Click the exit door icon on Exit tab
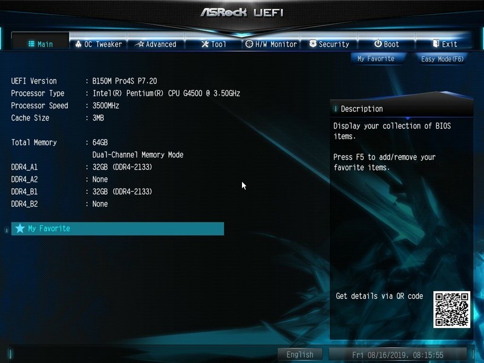The width and height of the screenshot is (484, 363). coord(434,44)
